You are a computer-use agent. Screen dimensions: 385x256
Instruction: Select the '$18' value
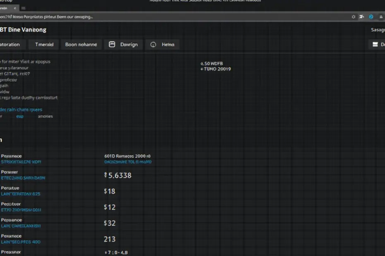[110, 191]
